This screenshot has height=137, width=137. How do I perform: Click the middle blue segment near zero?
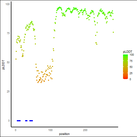[26, 121]
